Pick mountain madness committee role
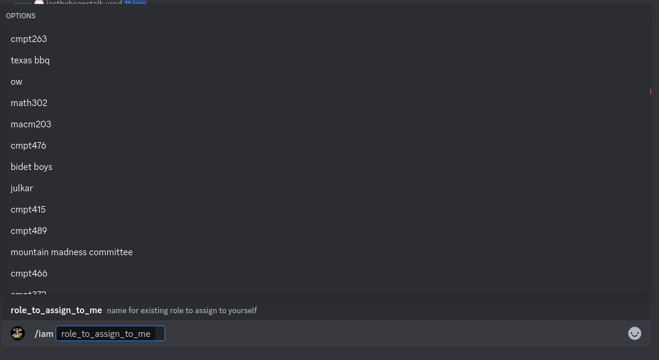 coord(326,252)
